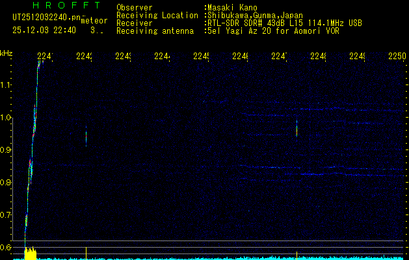Click the 1.0 frequency axis label

coord(5,118)
